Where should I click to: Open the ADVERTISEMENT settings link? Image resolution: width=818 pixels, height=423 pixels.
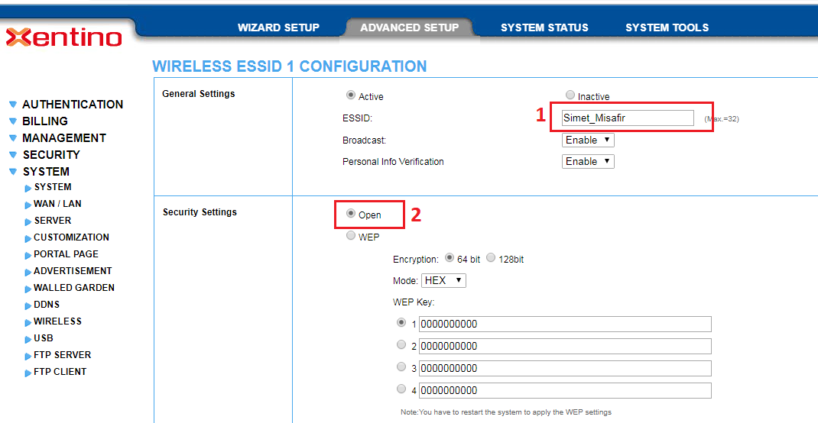point(73,271)
